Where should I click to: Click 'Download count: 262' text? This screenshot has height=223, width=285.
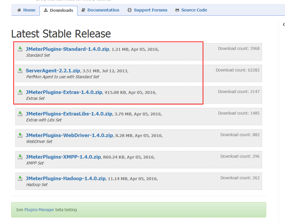[240, 178]
